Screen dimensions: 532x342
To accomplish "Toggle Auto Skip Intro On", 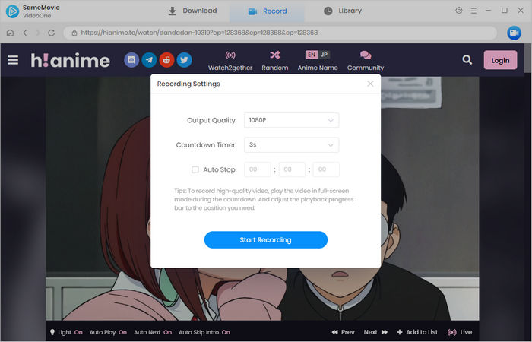I will [x=204, y=332].
